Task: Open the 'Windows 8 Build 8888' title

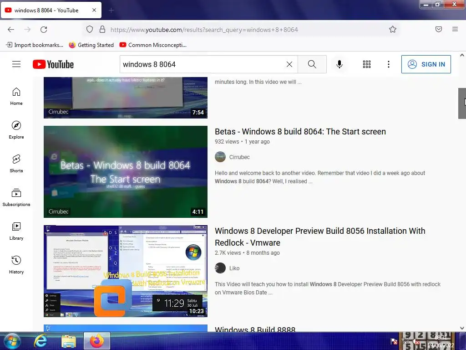Action: (255, 329)
